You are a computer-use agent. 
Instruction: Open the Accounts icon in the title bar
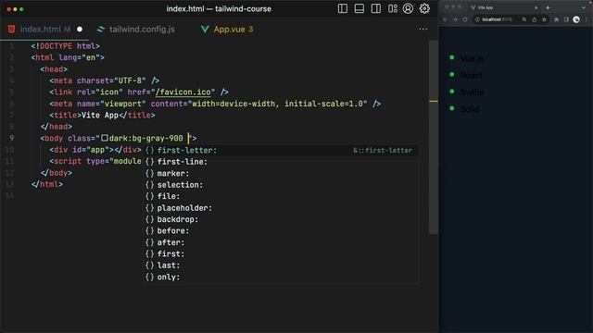pos(408,8)
